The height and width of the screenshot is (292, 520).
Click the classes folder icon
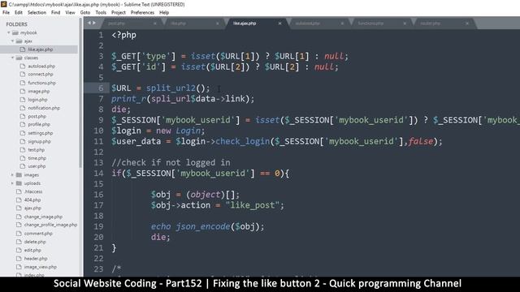(x=19, y=58)
